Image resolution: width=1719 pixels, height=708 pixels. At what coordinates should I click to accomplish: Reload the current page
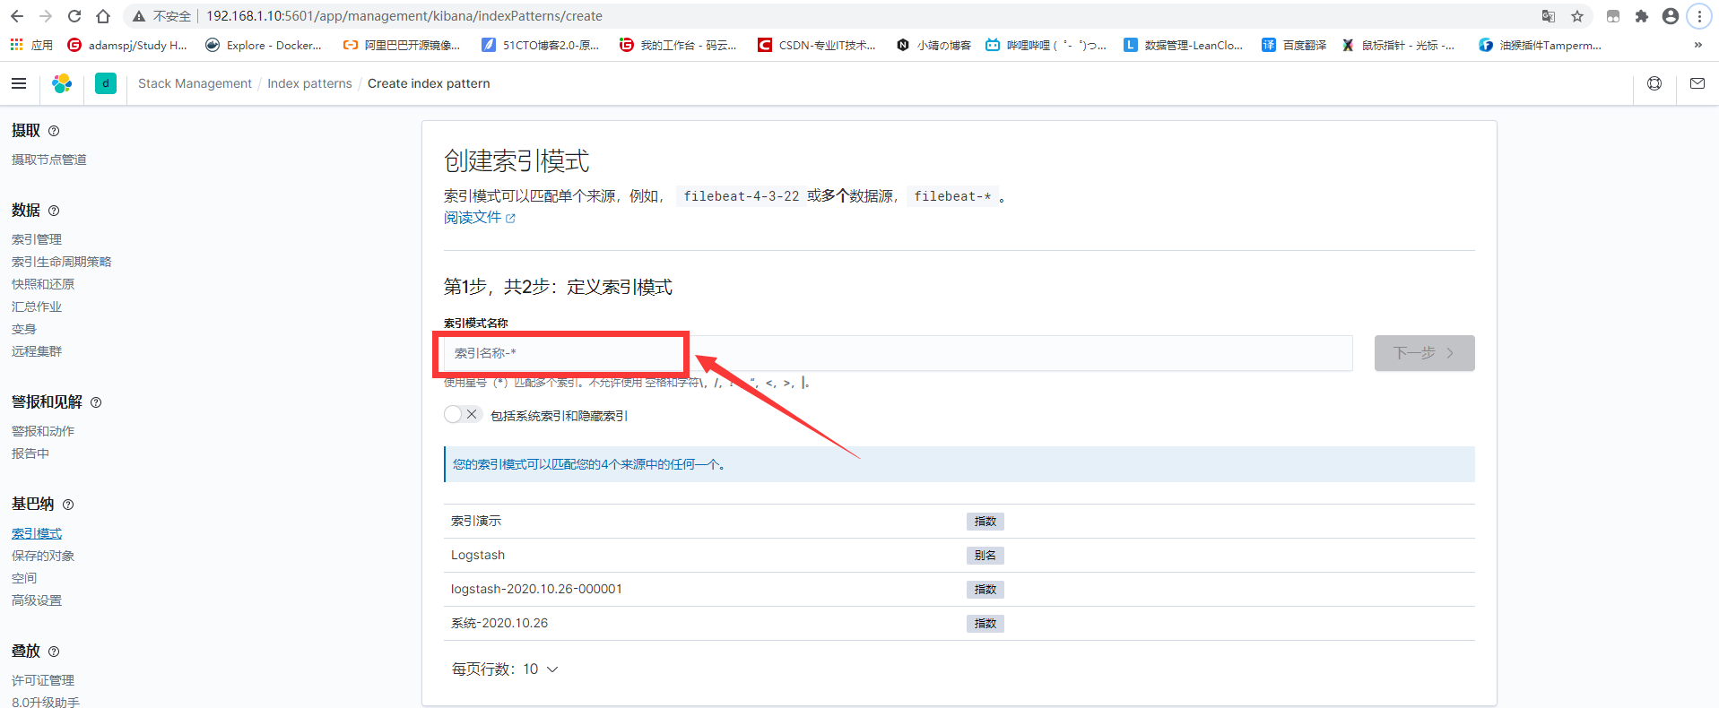[74, 16]
